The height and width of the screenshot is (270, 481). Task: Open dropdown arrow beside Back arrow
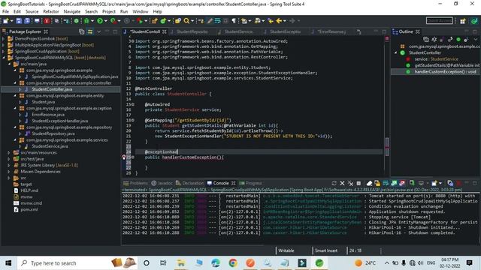[285, 21]
